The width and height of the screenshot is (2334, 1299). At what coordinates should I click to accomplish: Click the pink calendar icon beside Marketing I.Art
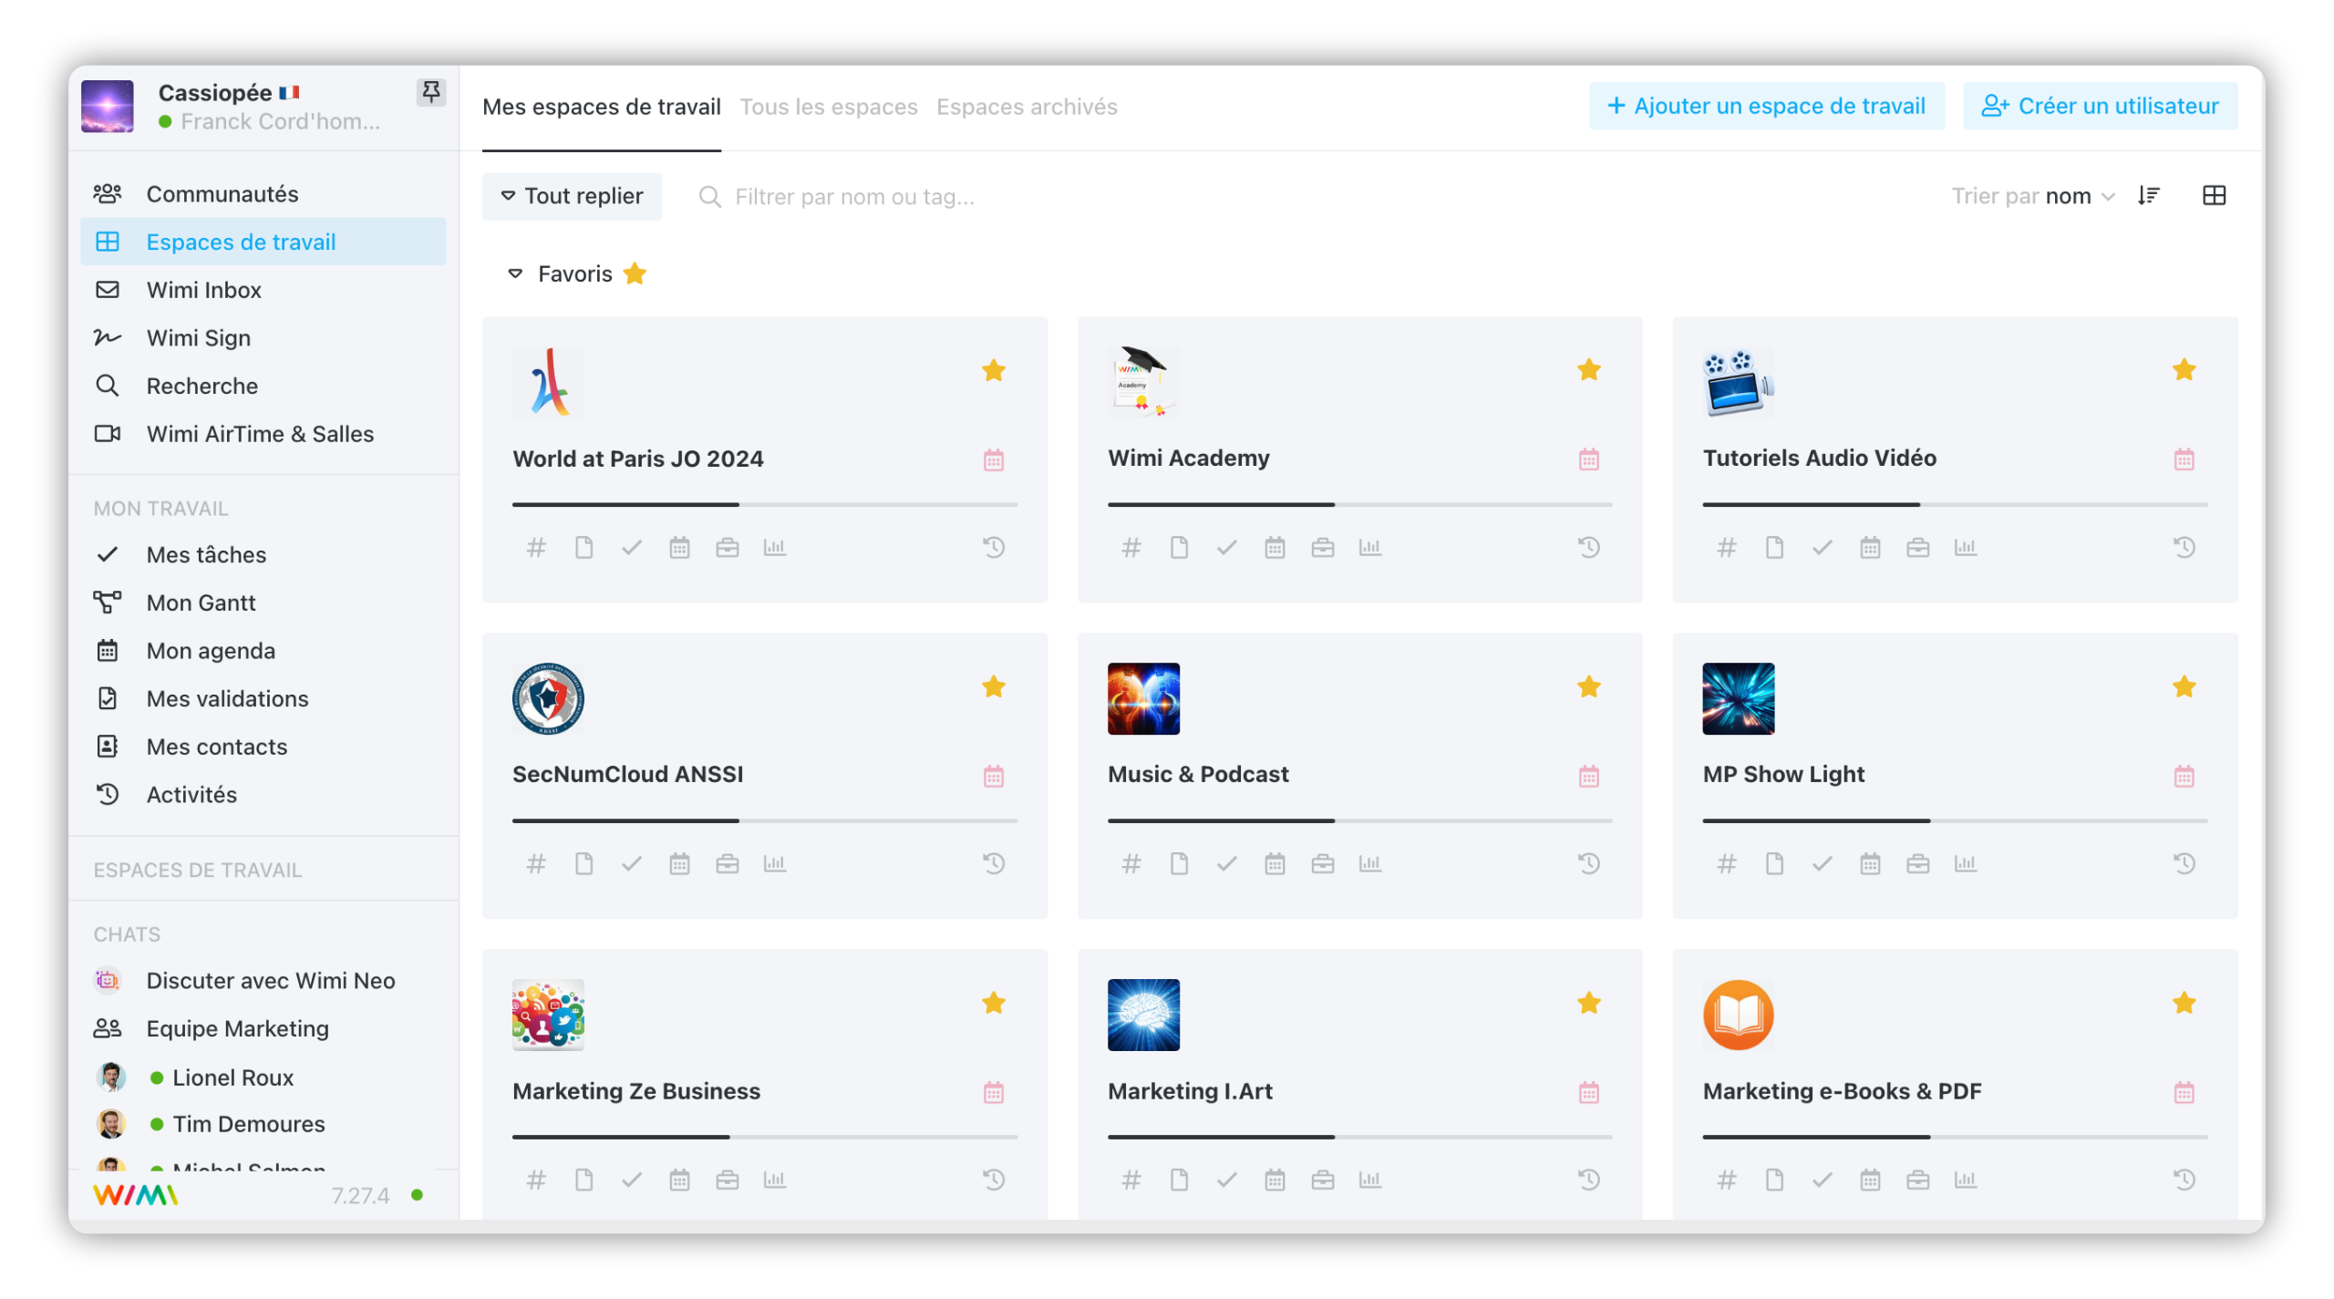[1588, 1092]
